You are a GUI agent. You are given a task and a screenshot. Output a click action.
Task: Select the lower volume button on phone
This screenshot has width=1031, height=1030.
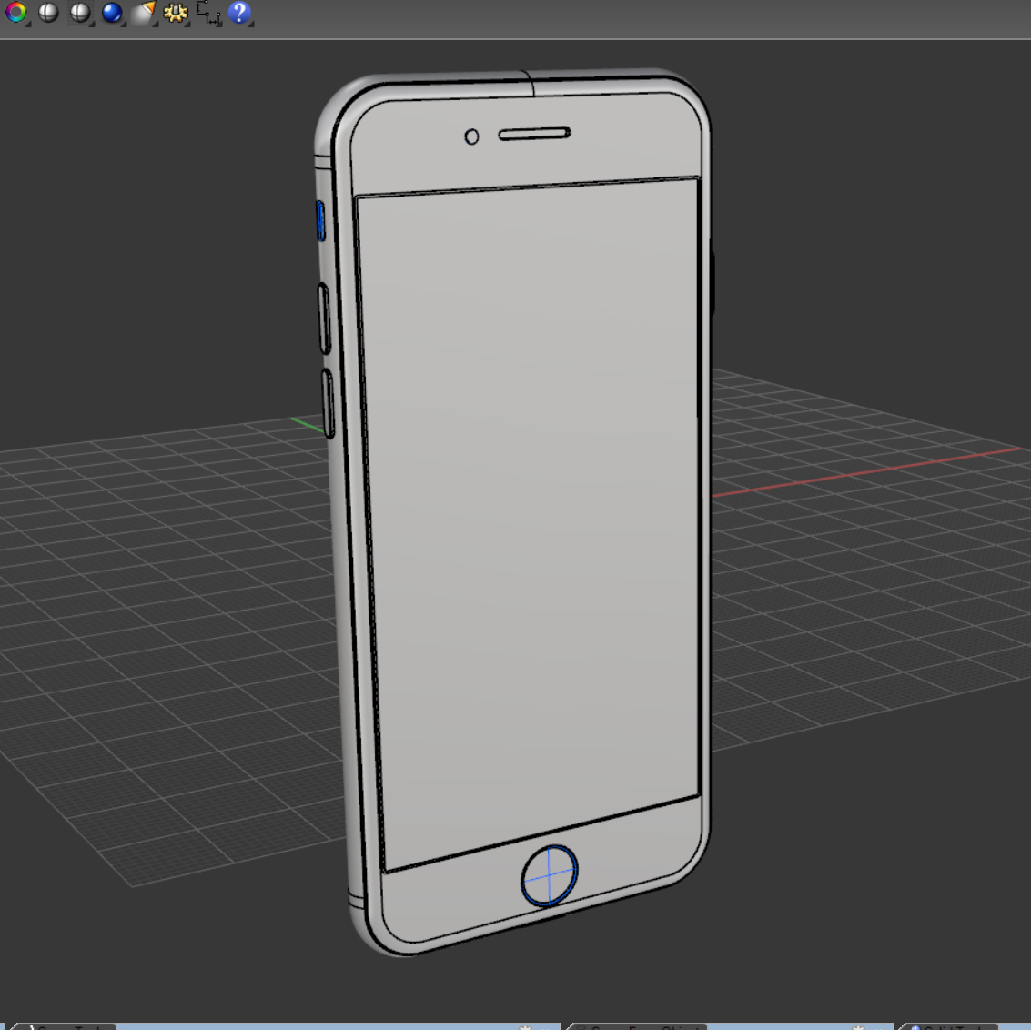pyautogui.click(x=329, y=404)
